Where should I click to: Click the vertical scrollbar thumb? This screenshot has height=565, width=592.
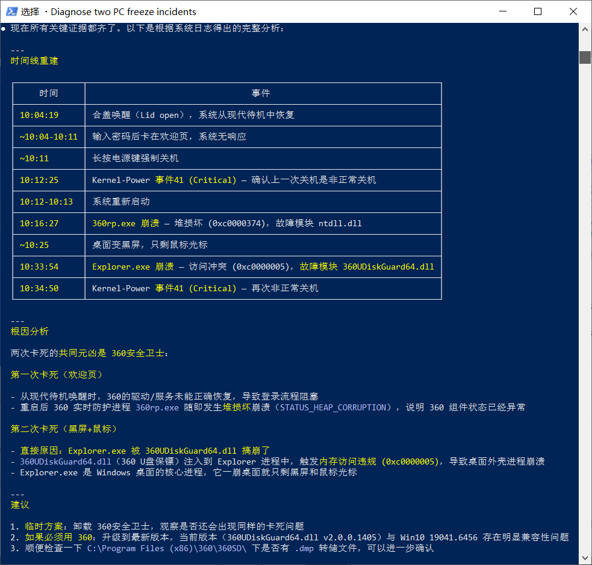tap(585, 57)
